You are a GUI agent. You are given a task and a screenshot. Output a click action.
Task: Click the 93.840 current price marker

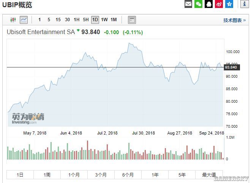[x=232, y=67]
